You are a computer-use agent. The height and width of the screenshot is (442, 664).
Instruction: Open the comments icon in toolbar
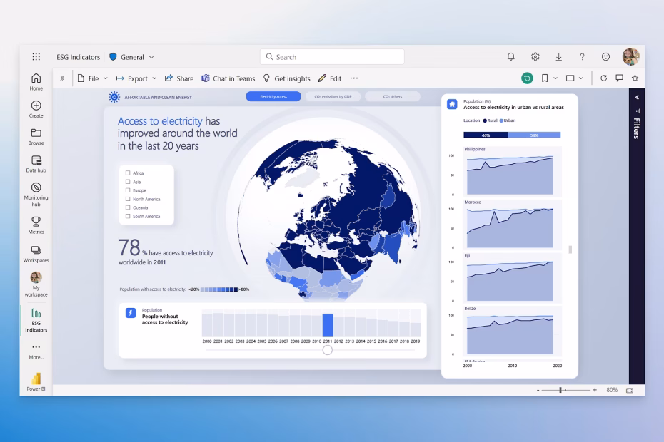619,78
